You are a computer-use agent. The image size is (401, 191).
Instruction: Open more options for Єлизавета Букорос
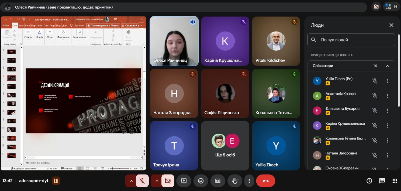coord(387,111)
